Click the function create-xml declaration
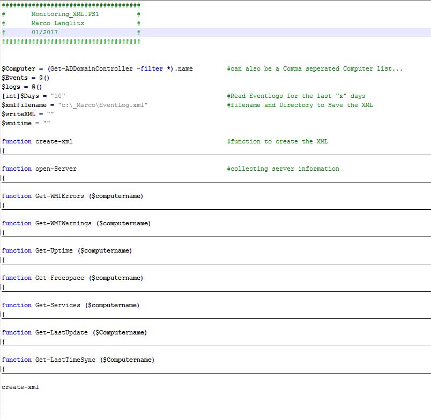 [37, 142]
